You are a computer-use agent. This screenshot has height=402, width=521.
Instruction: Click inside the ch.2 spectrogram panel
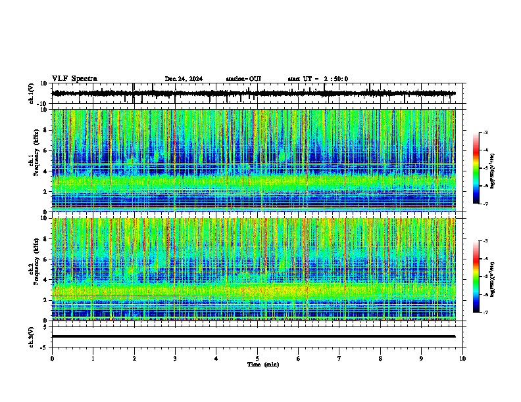tap(253, 269)
